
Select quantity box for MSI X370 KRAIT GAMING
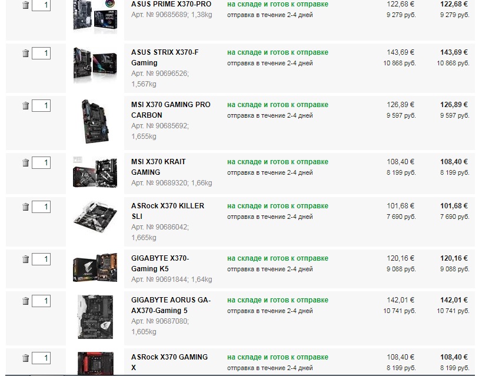point(41,162)
